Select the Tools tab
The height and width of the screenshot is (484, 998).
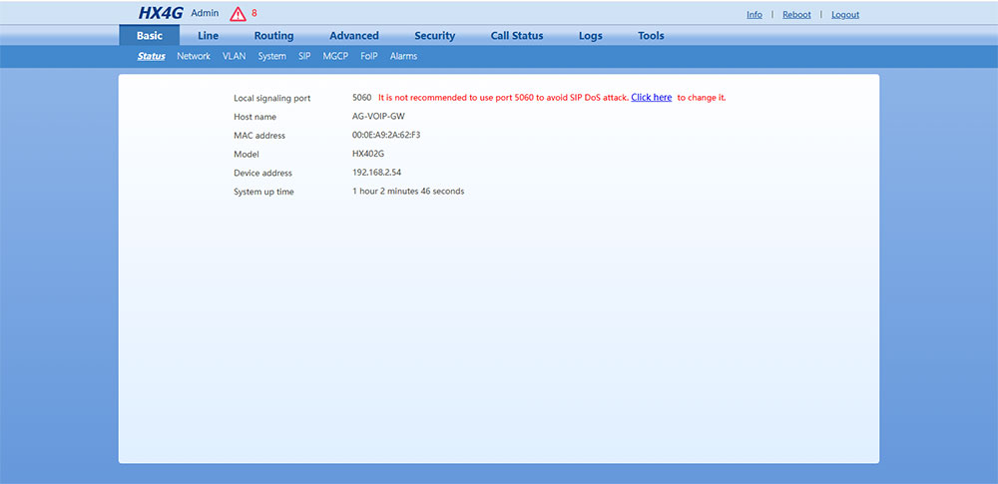tap(651, 36)
